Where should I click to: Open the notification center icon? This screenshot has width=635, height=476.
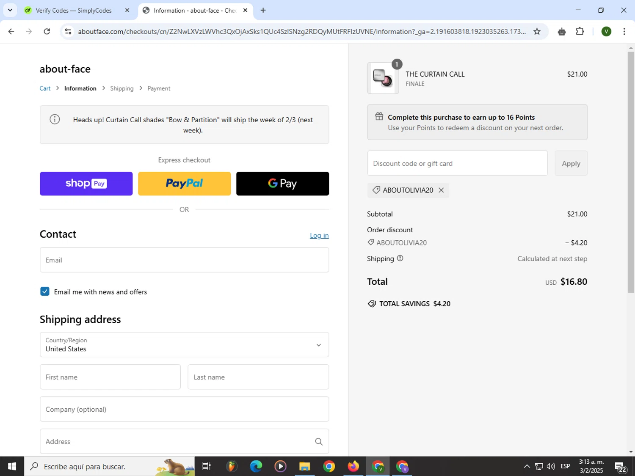coord(621,466)
